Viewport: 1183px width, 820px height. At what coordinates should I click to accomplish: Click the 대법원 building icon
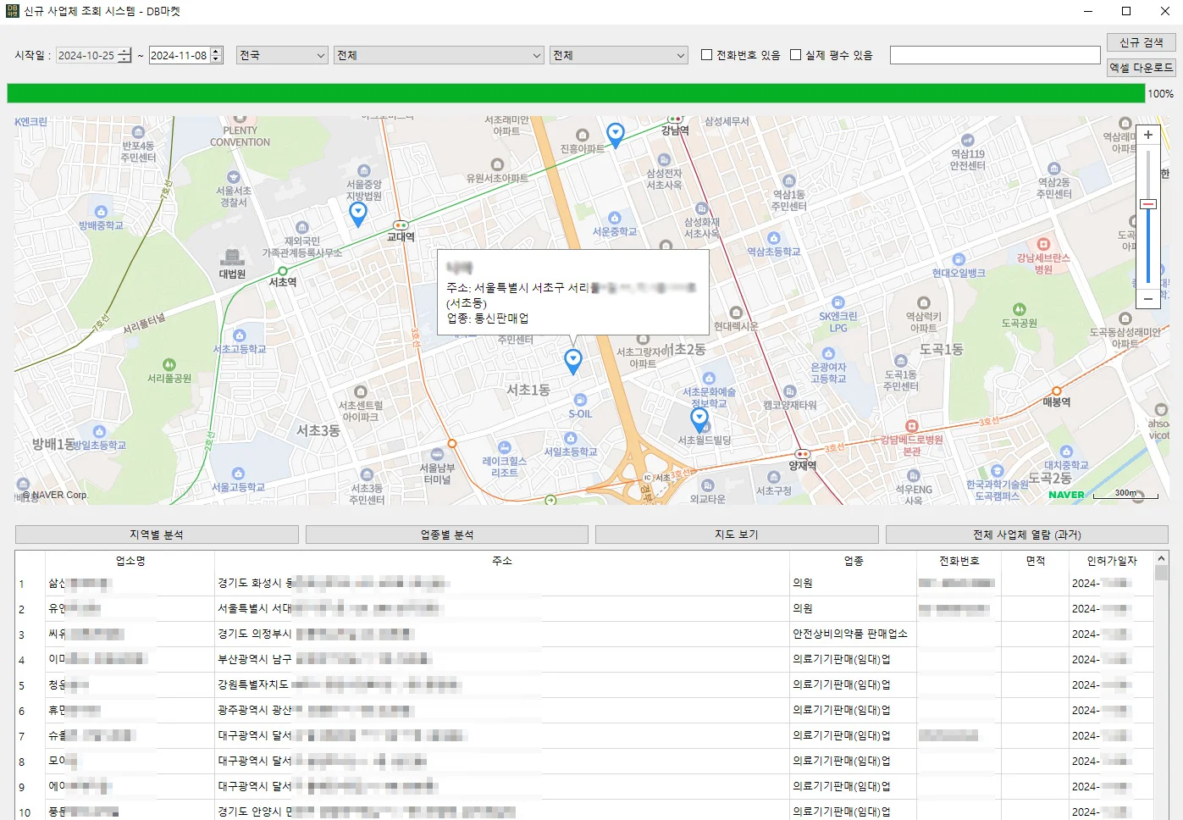pyautogui.click(x=232, y=257)
